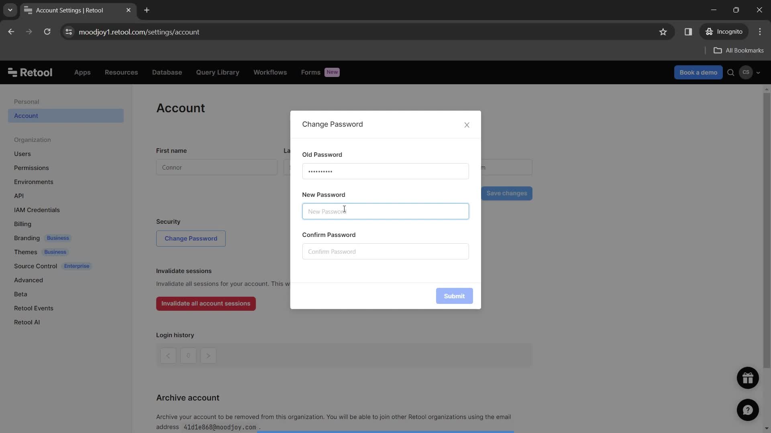This screenshot has height=433, width=771.
Task: Click the Retool logo icon
Action: point(12,73)
